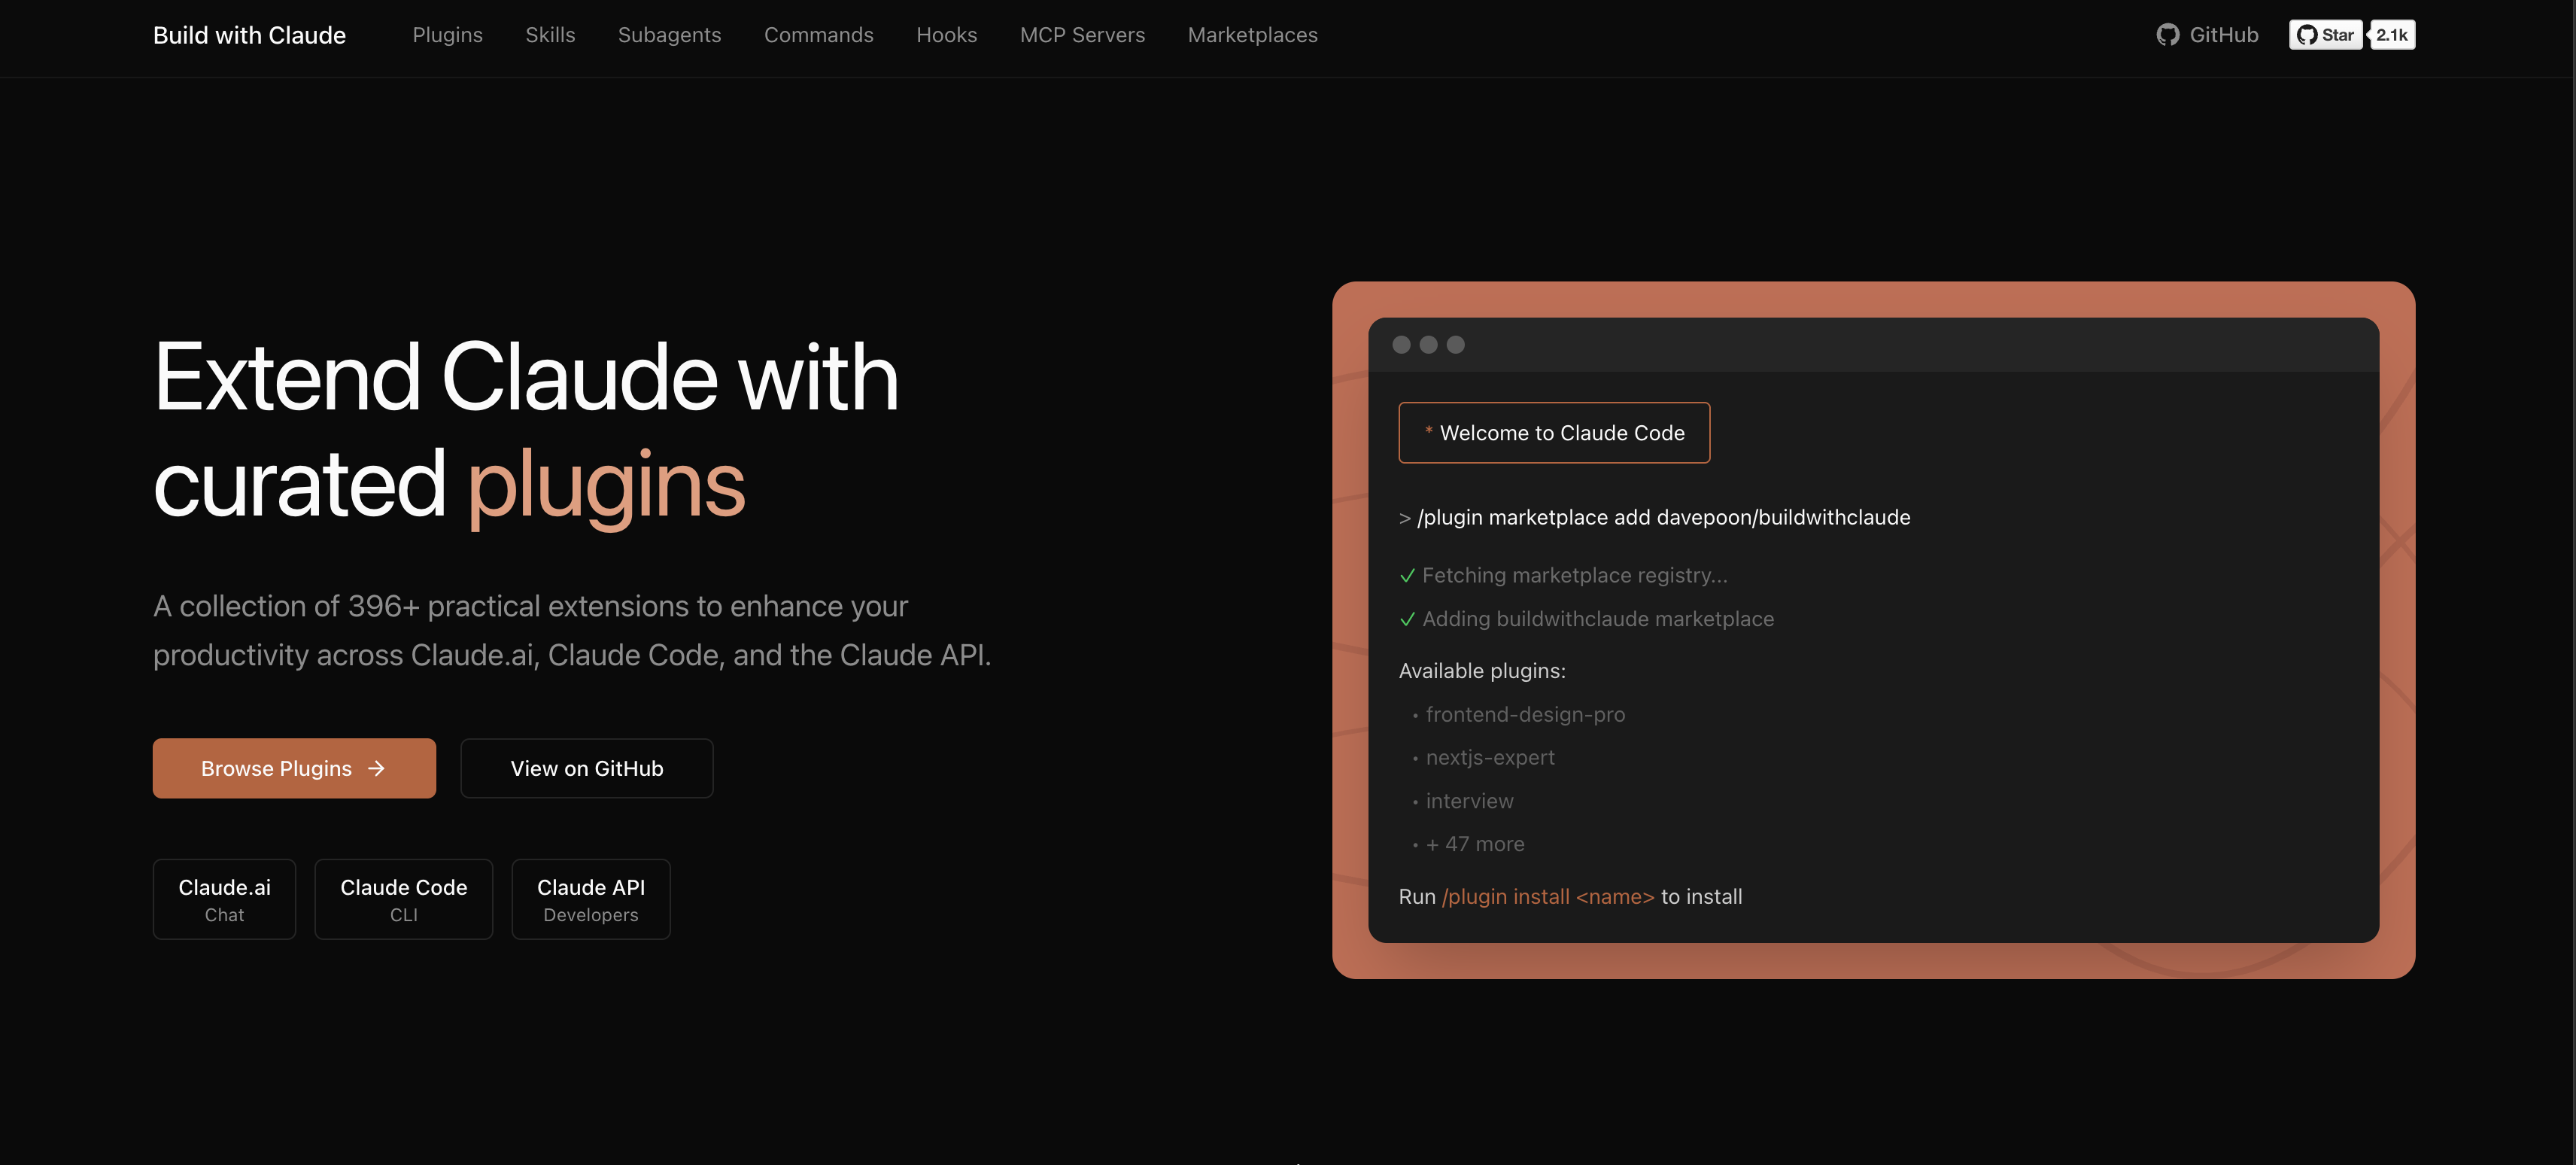Image resolution: width=2576 pixels, height=1165 pixels.
Task: Select the Claude.ai Chat card
Action: 224,898
